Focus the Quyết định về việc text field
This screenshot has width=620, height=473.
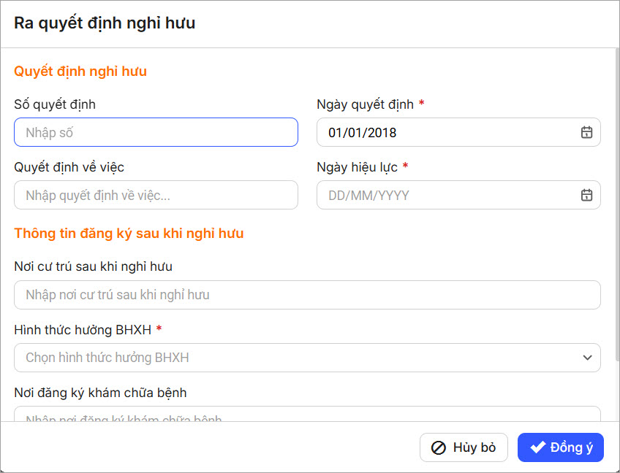coord(156,195)
